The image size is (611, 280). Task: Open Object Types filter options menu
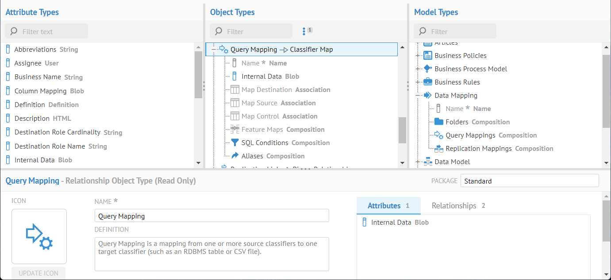(x=304, y=31)
